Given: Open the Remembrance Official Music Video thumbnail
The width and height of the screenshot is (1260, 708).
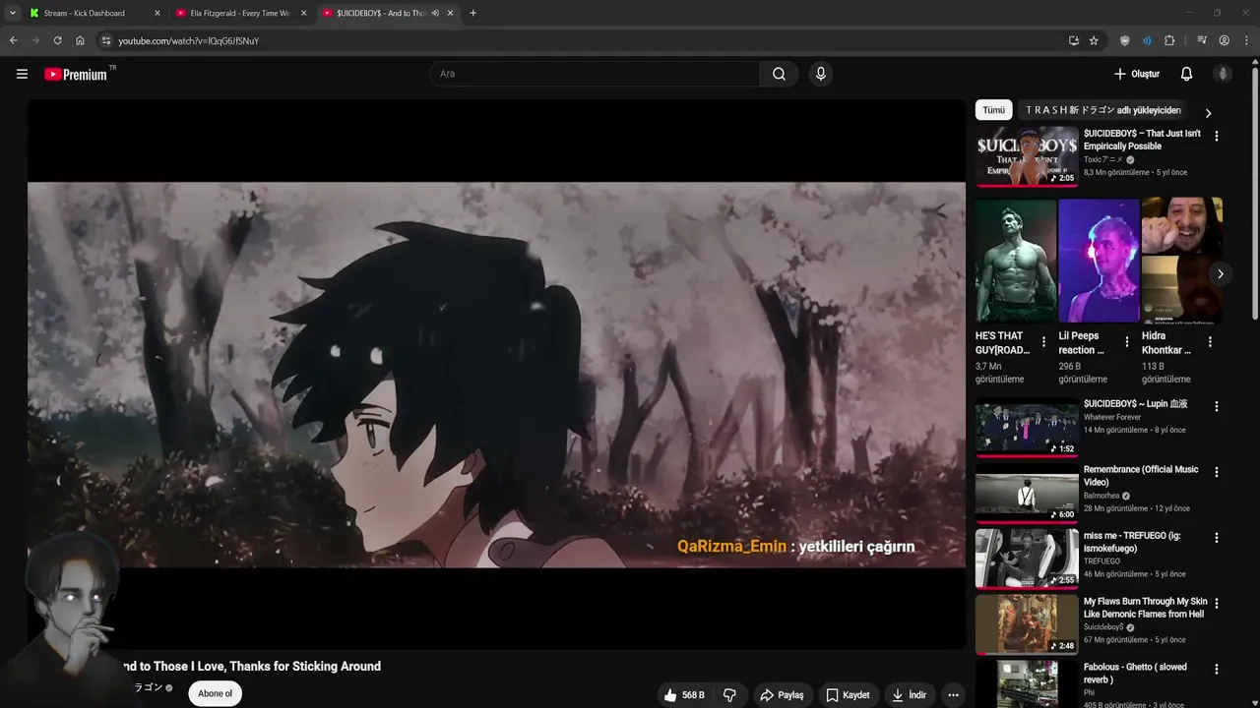Looking at the screenshot, I should coord(1027,493).
